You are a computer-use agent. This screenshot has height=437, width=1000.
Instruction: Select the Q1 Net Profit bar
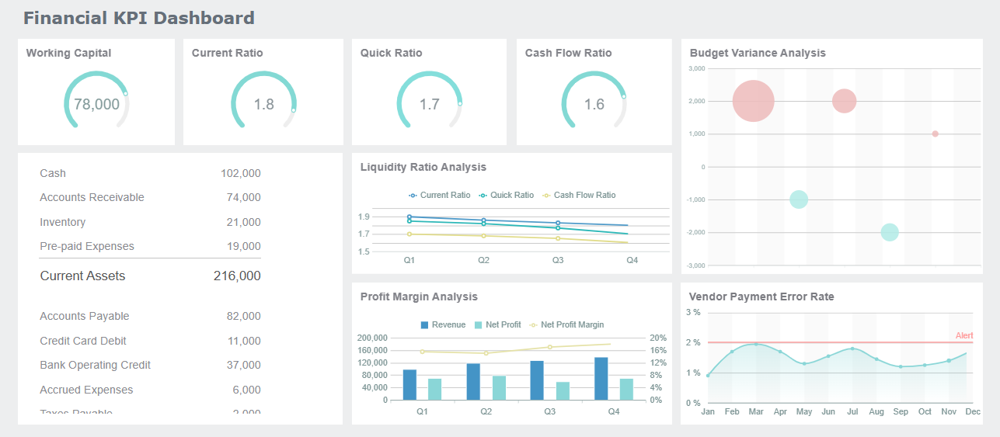[x=434, y=390]
